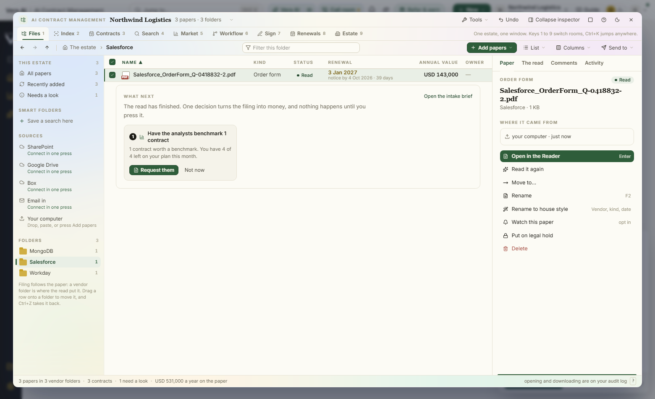This screenshot has width=655, height=399.
Task: Select Recently added in sidebar
Action: tap(59, 84)
